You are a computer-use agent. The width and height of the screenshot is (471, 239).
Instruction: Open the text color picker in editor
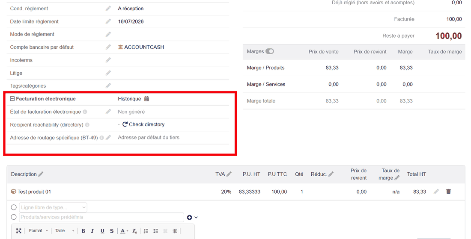click(x=124, y=231)
